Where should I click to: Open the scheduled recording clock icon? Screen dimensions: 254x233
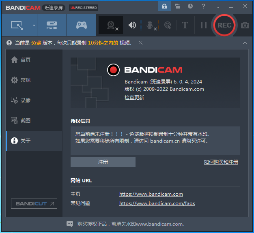click(190, 6)
